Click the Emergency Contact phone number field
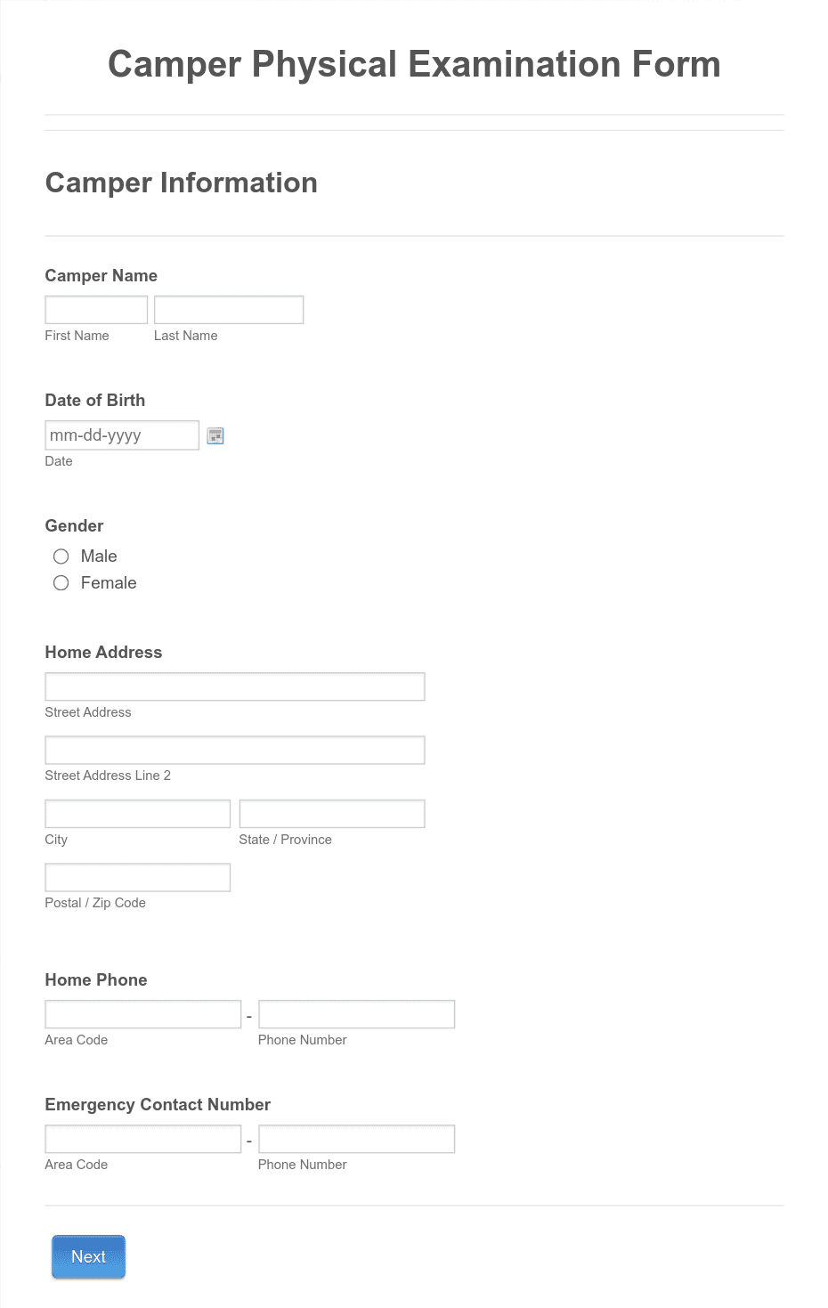The image size is (828, 1308). [x=356, y=1138]
